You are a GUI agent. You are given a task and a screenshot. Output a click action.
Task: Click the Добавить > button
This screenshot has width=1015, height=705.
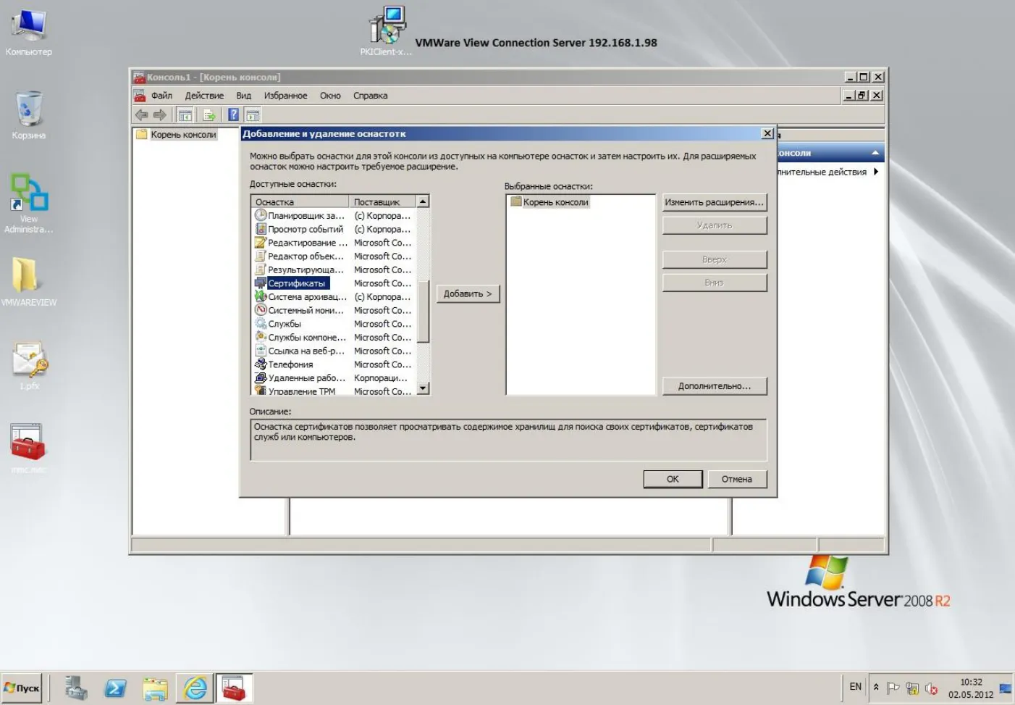(x=468, y=293)
